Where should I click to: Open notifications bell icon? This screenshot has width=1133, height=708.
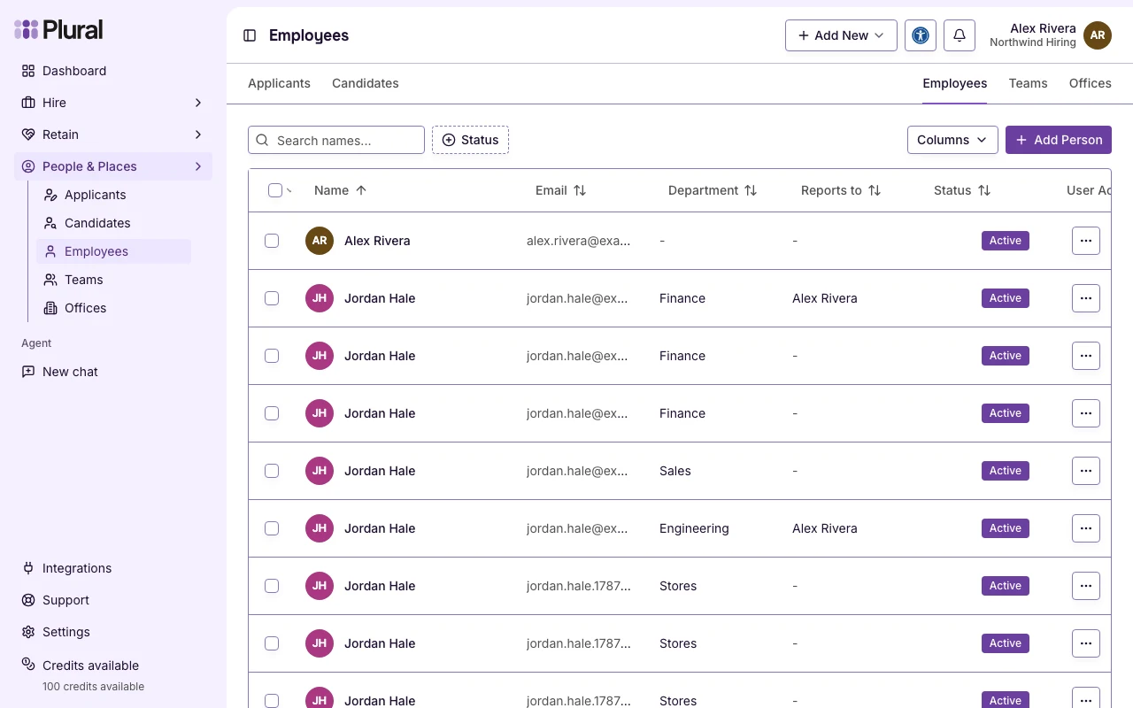tap(960, 35)
